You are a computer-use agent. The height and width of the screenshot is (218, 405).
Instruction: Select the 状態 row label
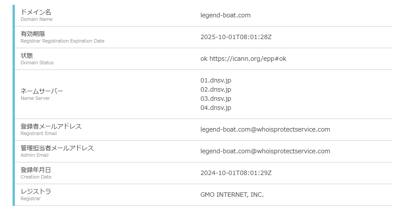coord(27,56)
